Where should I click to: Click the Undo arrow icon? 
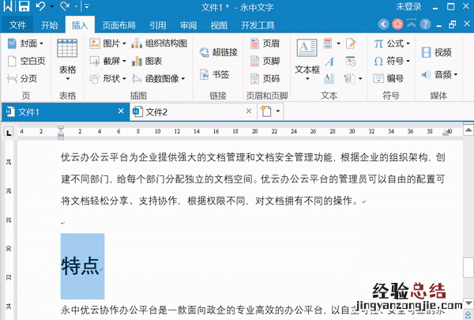coord(41,7)
